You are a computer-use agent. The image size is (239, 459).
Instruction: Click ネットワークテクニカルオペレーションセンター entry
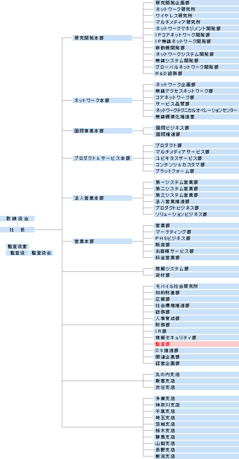(x=196, y=110)
